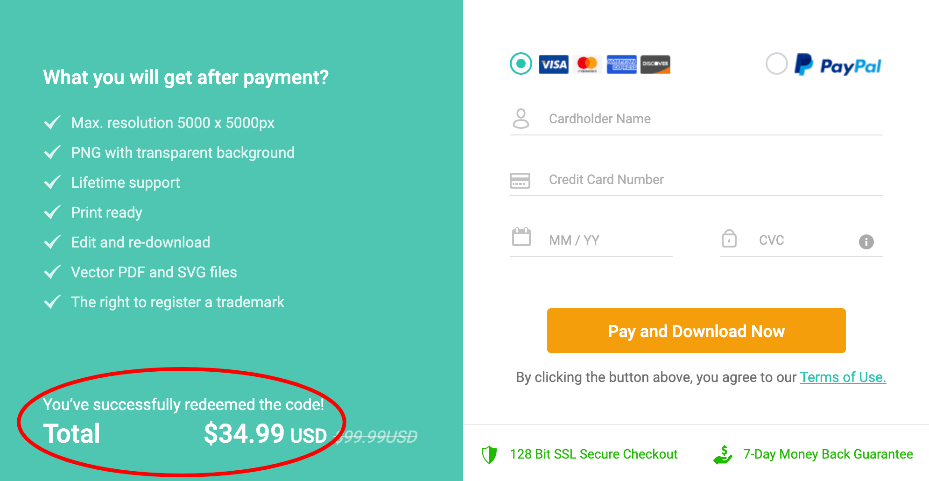Screen dimensions: 929x481
Task: Click the calendar icon beside MM/YY
Action: [521, 237]
